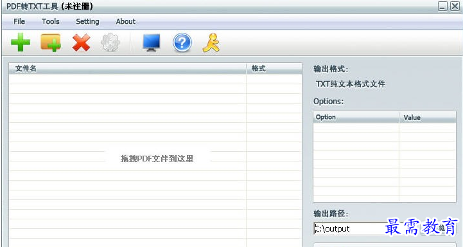Viewport: 463px width, 247px height.
Task: Close the PDF转TXT工具 window
Action: pyautogui.click(x=455, y=6)
